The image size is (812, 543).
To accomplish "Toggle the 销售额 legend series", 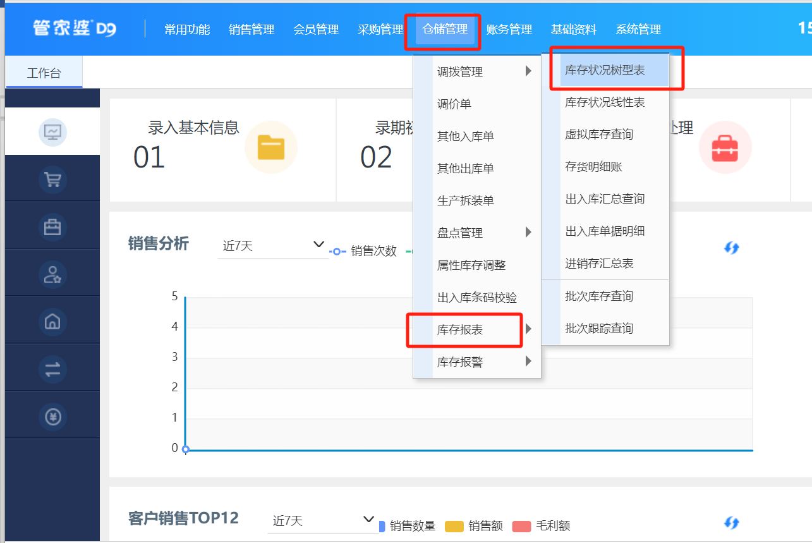I will click(474, 526).
